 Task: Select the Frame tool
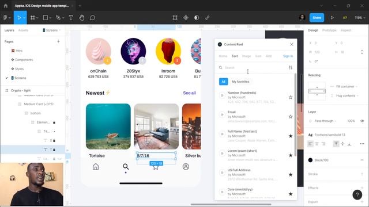[32, 18]
